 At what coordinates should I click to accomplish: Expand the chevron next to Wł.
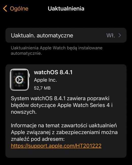point(120,35)
